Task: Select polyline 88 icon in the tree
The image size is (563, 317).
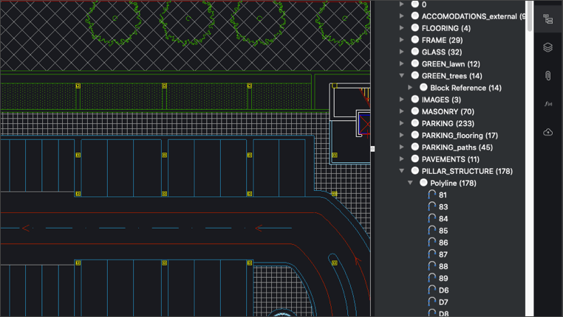Action: [x=431, y=266]
